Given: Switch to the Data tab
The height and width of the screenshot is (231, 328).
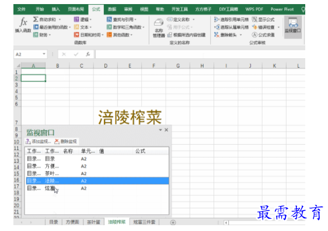Looking at the screenshot, I should [112, 9].
